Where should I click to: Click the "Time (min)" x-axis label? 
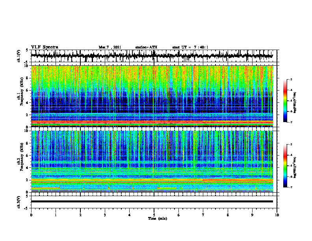coord(158,219)
